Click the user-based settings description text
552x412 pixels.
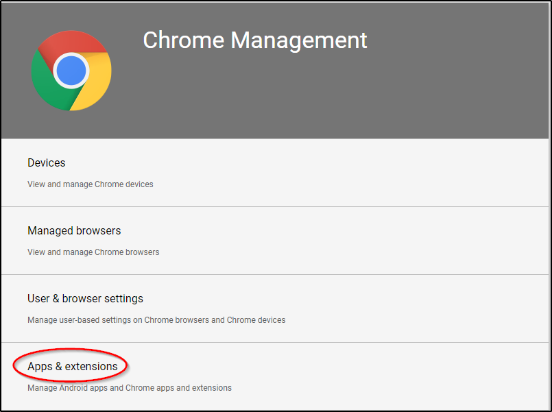click(156, 320)
